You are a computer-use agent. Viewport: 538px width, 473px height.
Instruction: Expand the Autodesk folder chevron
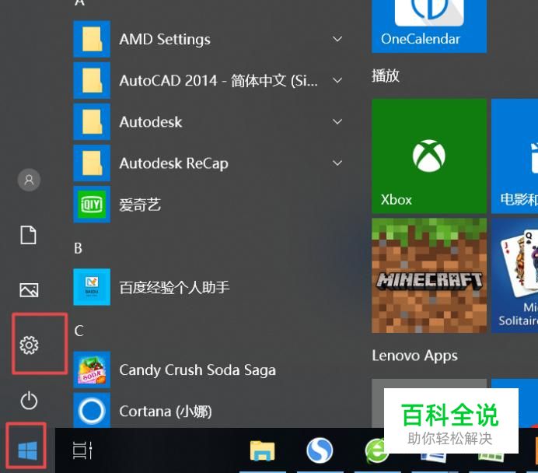pos(337,121)
